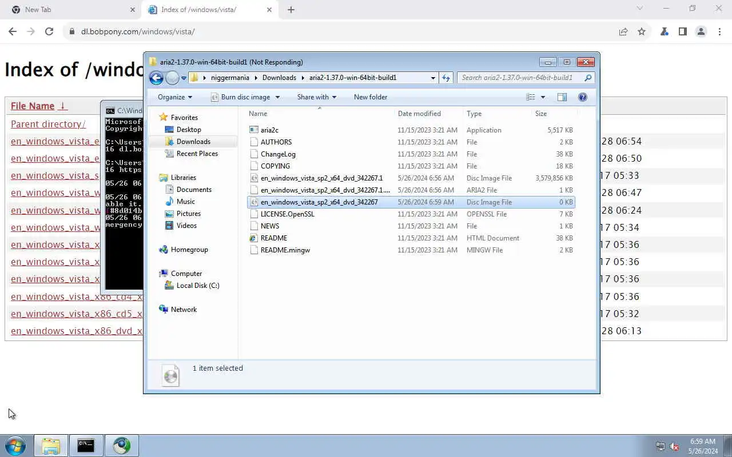Viewport: 732px width, 457px height.
Task: Click the browser Back arrow
Action: click(x=13, y=32)
